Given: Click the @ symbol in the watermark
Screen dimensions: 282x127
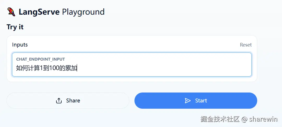Looking at the screenshot, I should 244,119.
